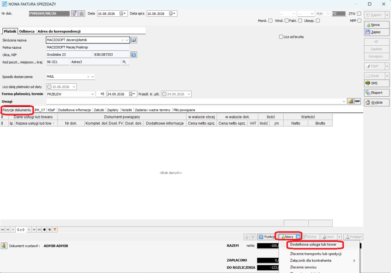Click the Zapisz button
This screenshot has width=391, height=273.
pyautogui.click(x=376, y=32)
